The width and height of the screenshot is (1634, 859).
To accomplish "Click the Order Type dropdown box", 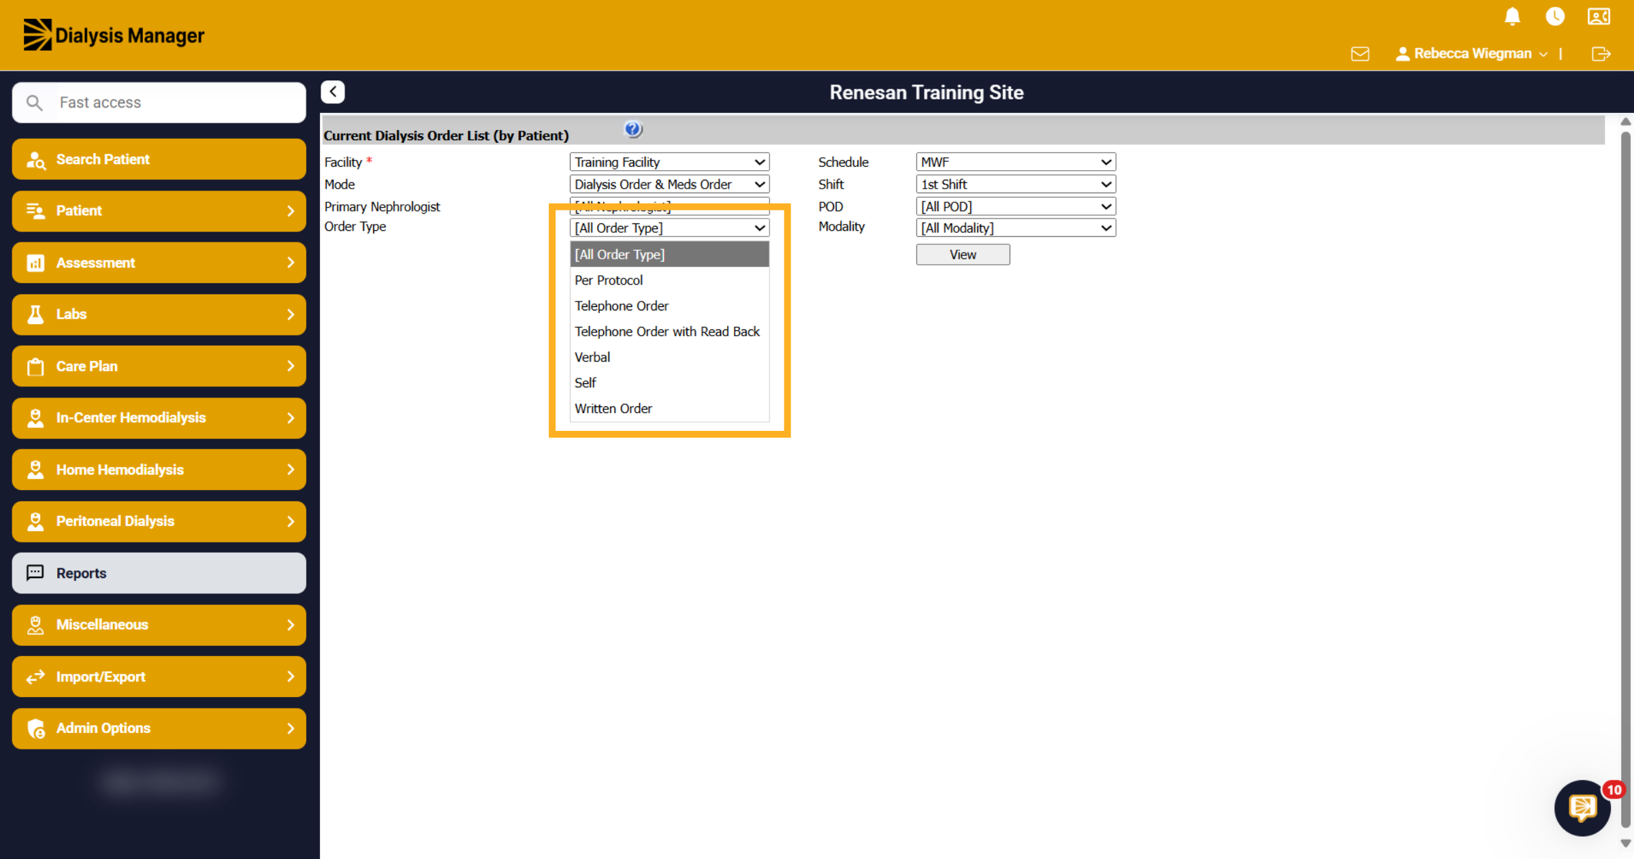I will (669, 228).
